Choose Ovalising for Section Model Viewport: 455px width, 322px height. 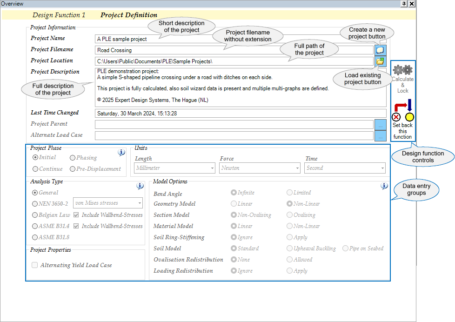coord(290,215)
